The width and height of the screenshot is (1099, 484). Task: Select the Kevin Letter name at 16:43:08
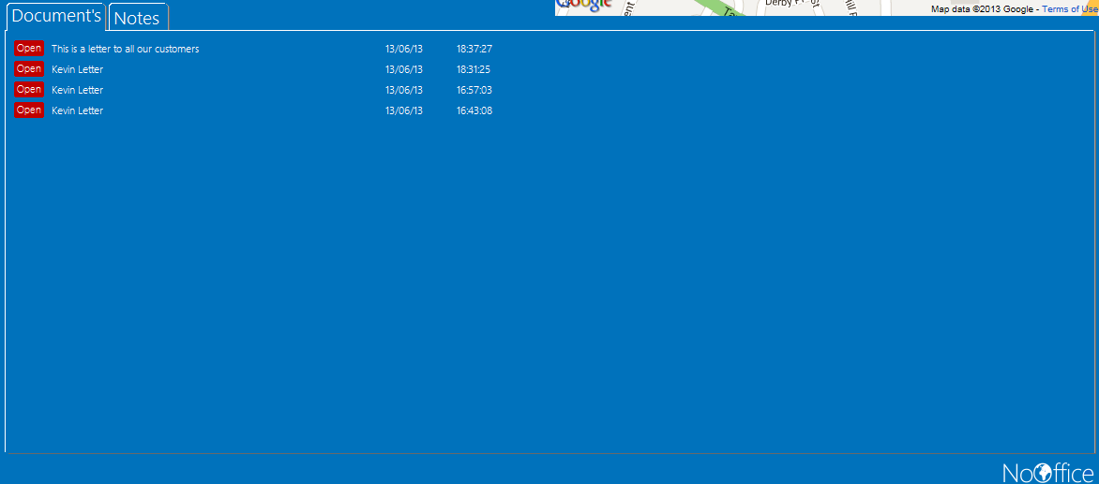(77, 110)
